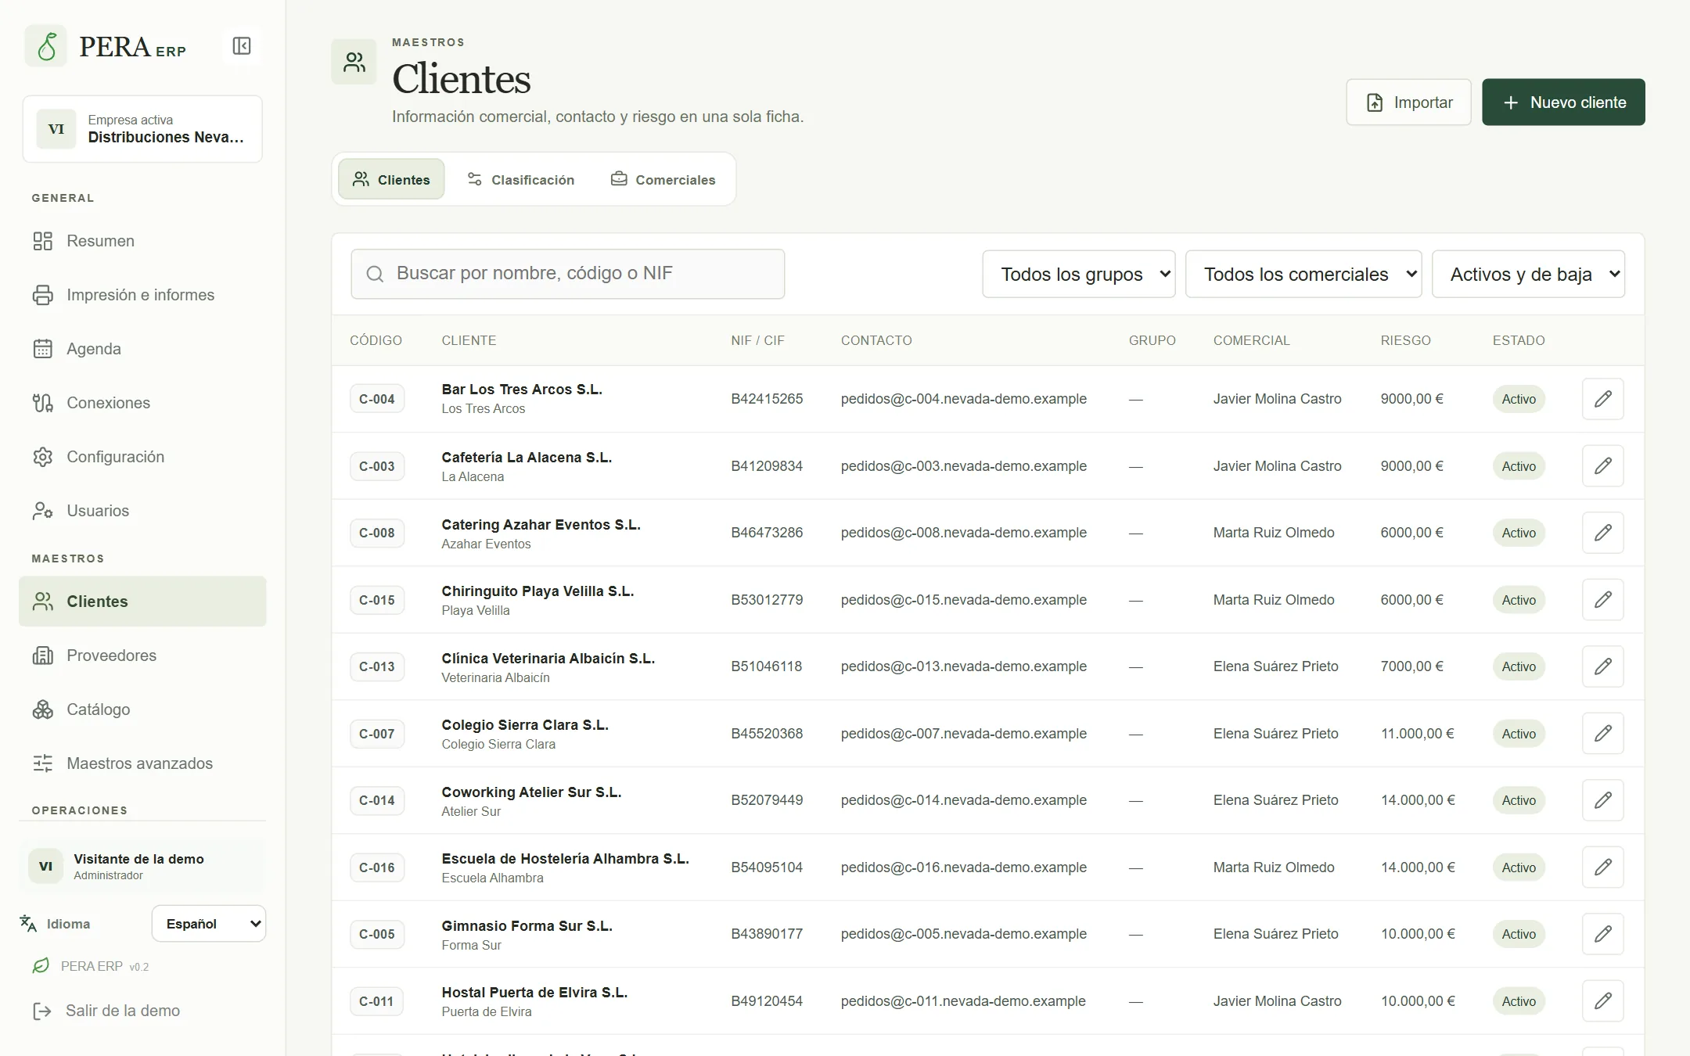
Task: Open Proveedores in the sidebar
Action: 142,656
